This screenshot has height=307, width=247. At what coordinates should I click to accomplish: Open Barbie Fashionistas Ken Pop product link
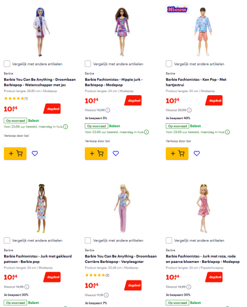coord(196,82)
